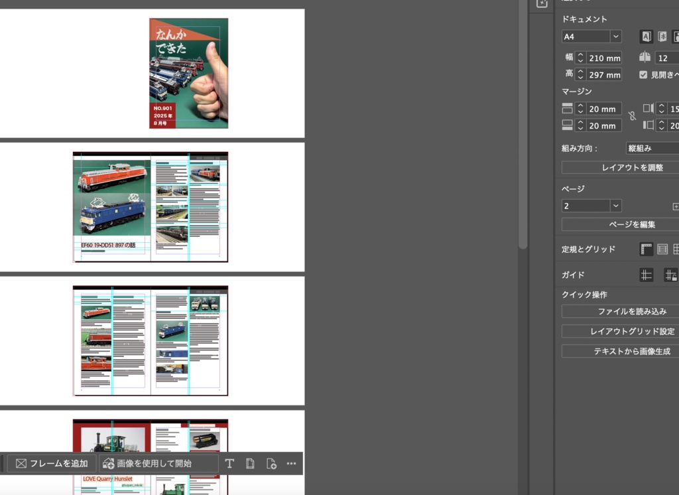Click the ファイルを読み込み button

[x=621, y=311]
